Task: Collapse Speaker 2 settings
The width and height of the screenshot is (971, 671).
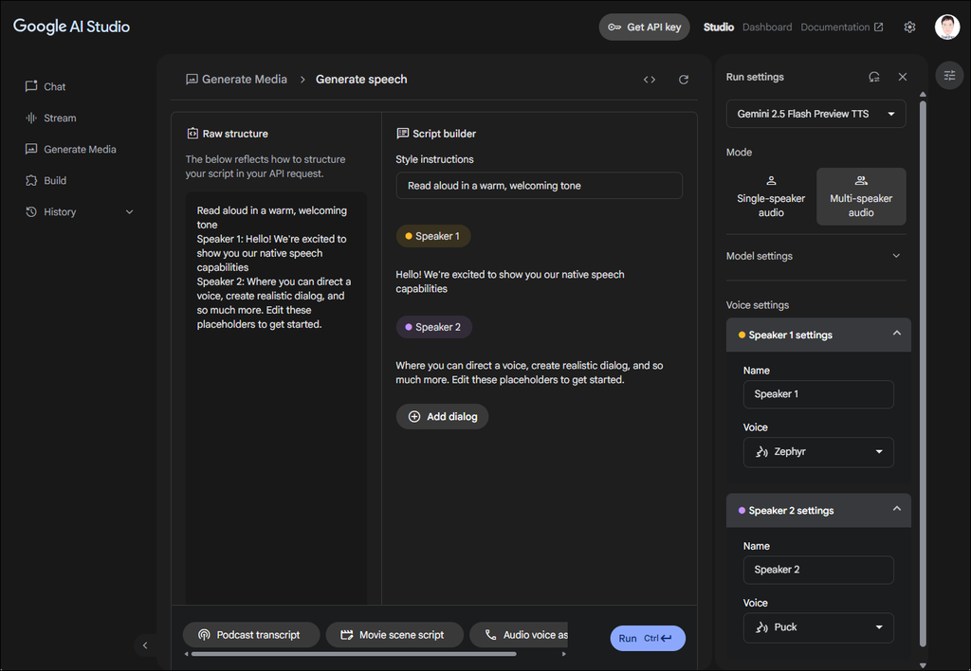Action: [x=818, y=511]
